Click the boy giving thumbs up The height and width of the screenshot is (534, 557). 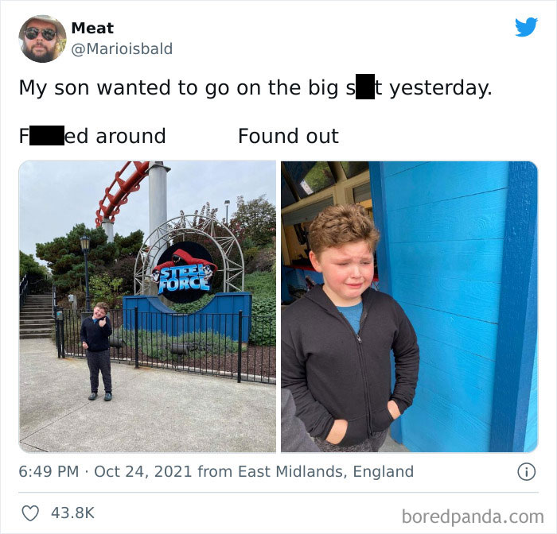96,351
